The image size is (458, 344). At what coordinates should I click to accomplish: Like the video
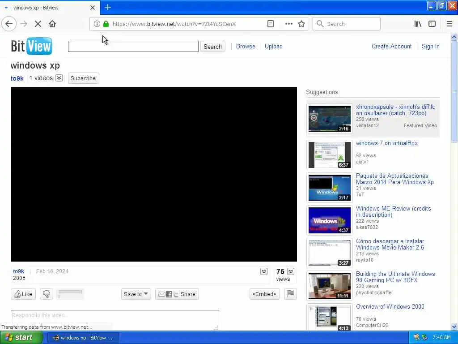click(23, 294)
